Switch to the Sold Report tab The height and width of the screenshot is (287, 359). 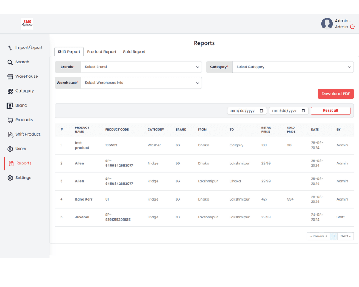coord(134,52)
